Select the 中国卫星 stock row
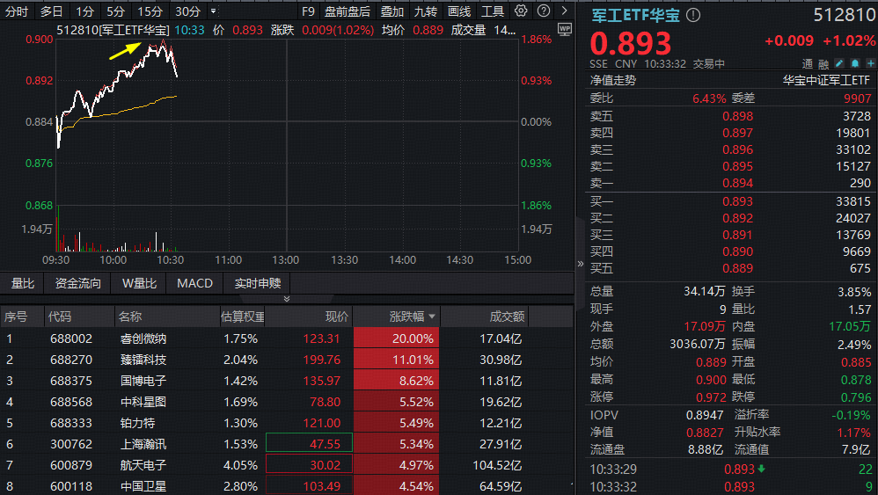The width and height of the screenshot is (878, 495). click(x=287, y=485)
